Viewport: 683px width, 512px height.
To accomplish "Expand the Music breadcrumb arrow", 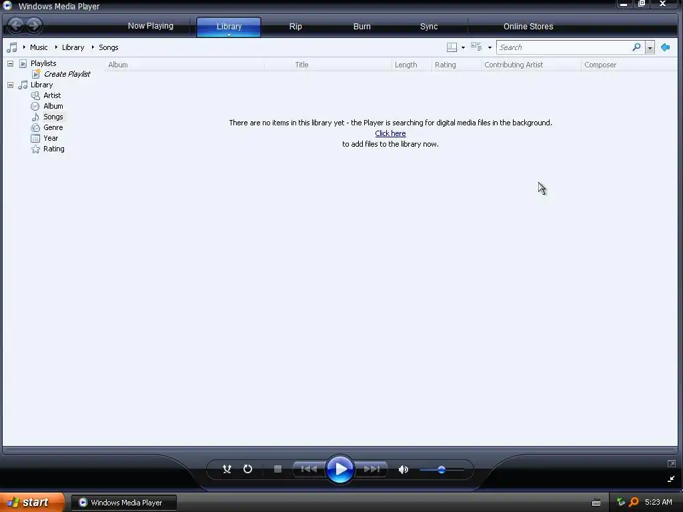I will [x=24, y=47].
